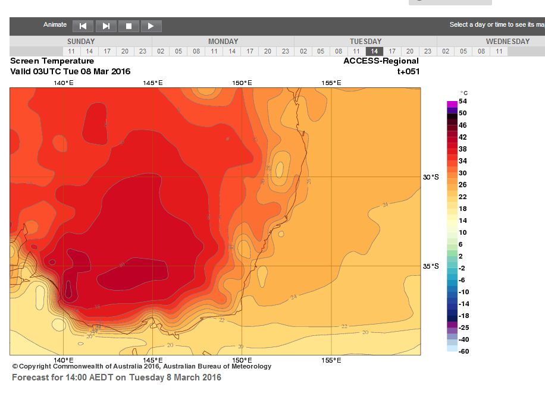Select the WEDNESDAY day header
545x403 pixels.
[508, 42]
